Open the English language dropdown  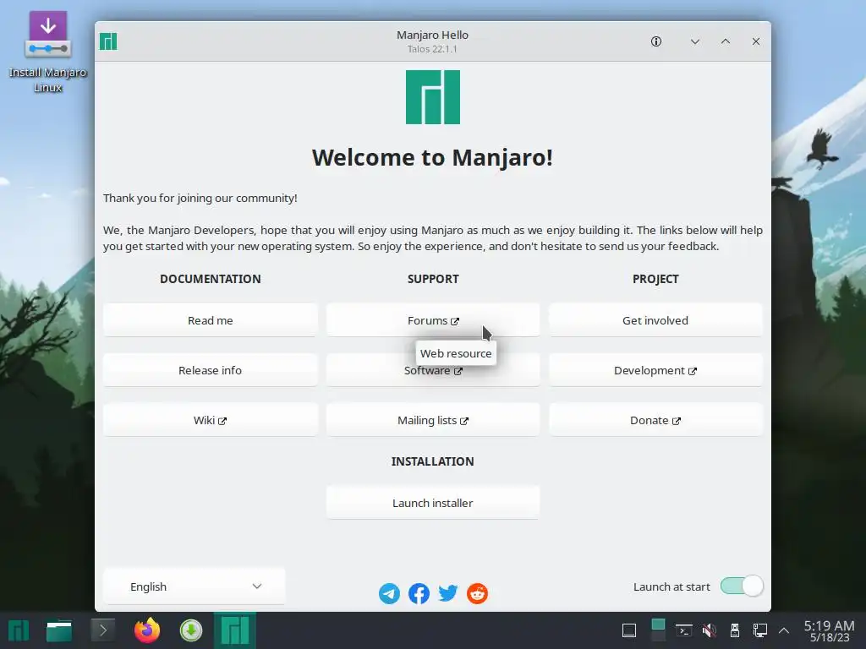pyautogui.click(x=194, y=586)
